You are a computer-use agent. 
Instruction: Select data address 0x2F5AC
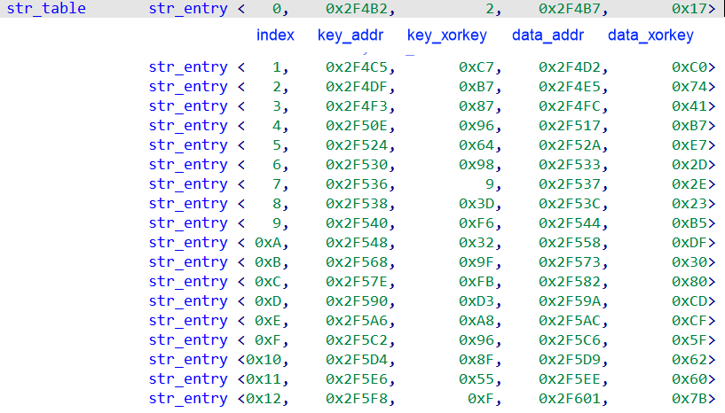click(x=569, y=320)
